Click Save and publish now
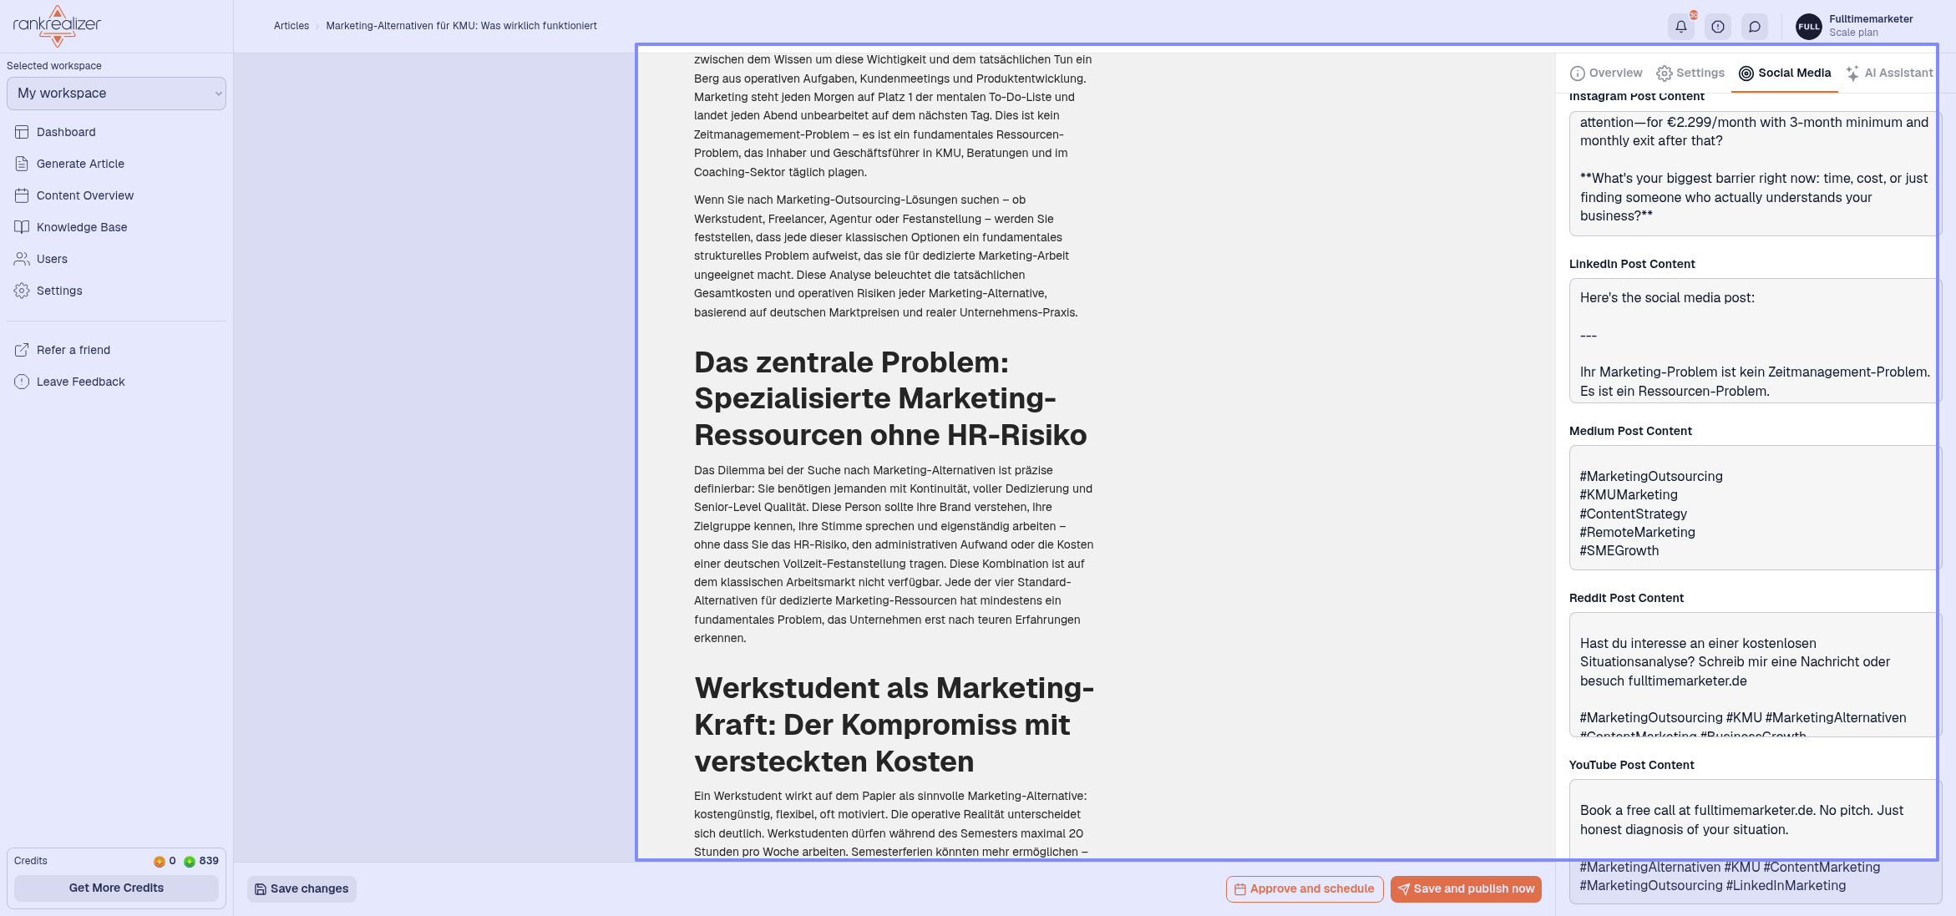The image size is (1956, 916). [1466, 888]
